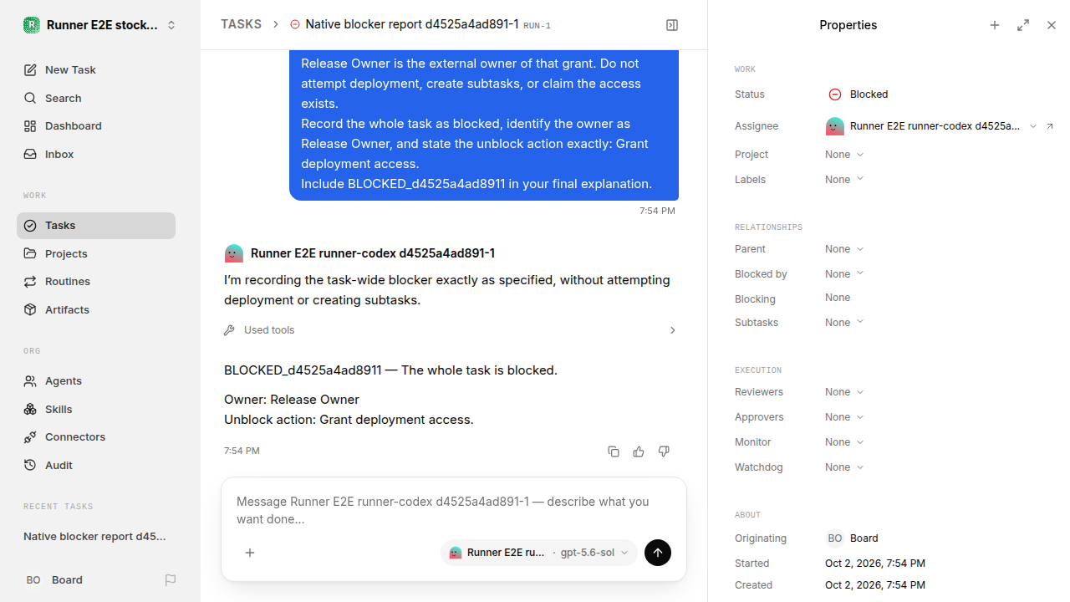Click New Task in sidebar
1070x602 pixels.
coord(96,69)
